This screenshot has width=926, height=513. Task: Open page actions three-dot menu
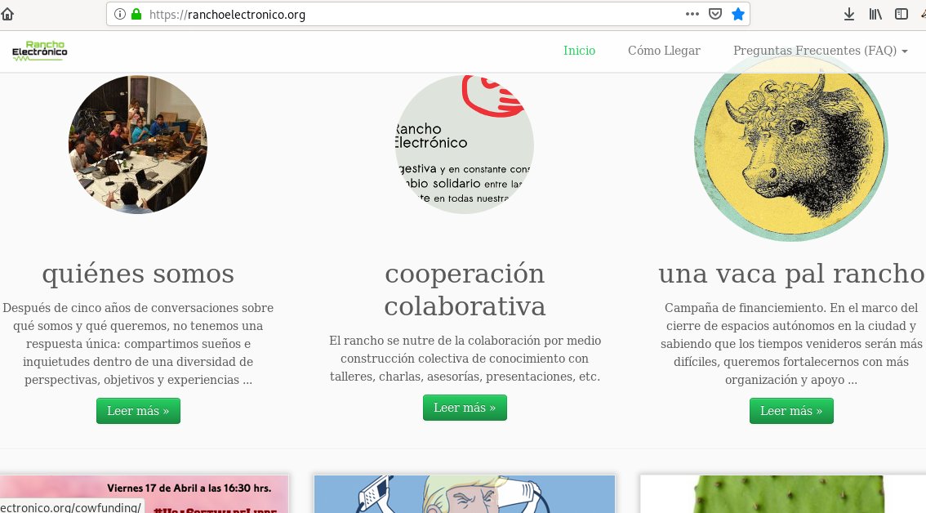[692, 14]
